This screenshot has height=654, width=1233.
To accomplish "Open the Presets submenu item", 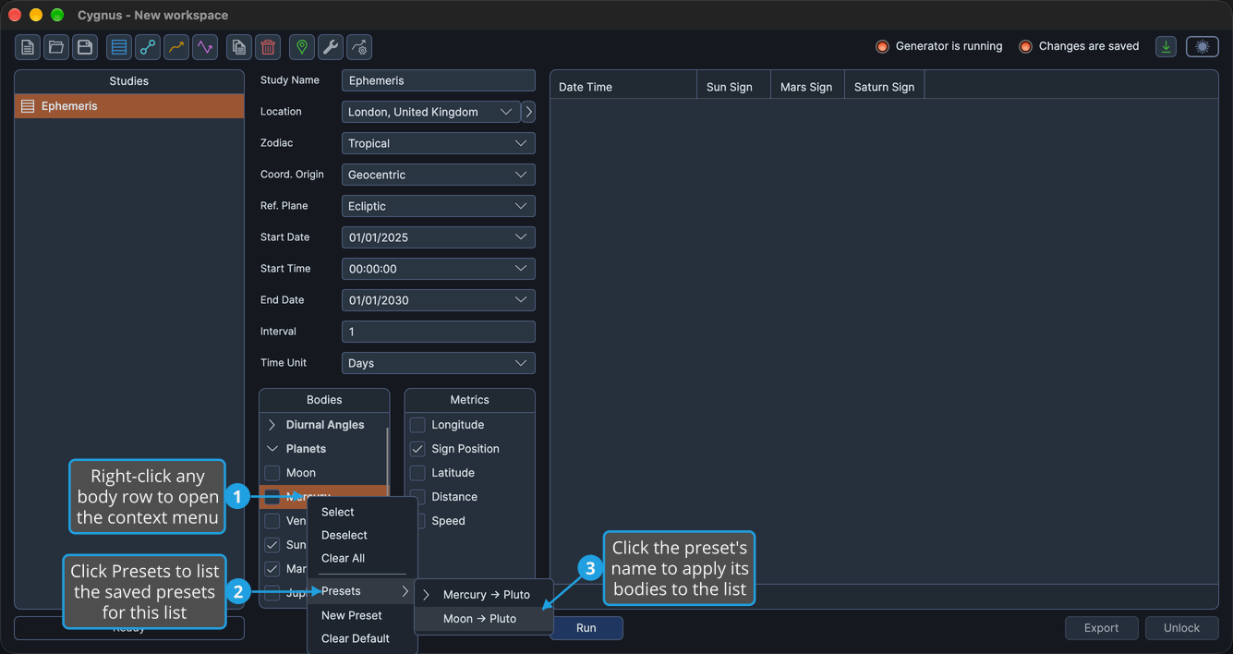I will tap(362, 591).
